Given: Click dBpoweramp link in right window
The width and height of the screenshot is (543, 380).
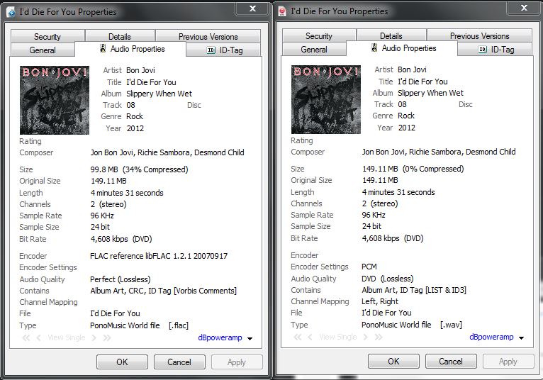Looking at the screenshot, I should pyautogui.click(x=491, y=337).
